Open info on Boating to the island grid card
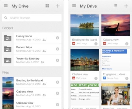Screen dimensions: 132x109 pyautogui.click(x=96, y=44)
